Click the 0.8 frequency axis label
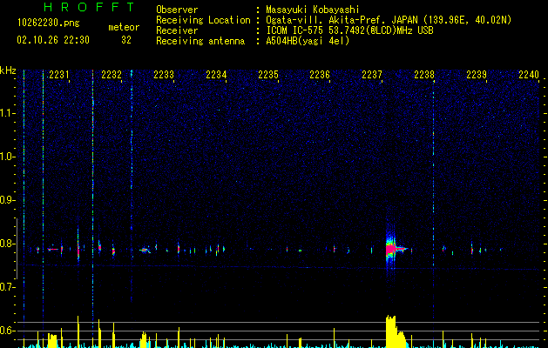 [8, 244]
